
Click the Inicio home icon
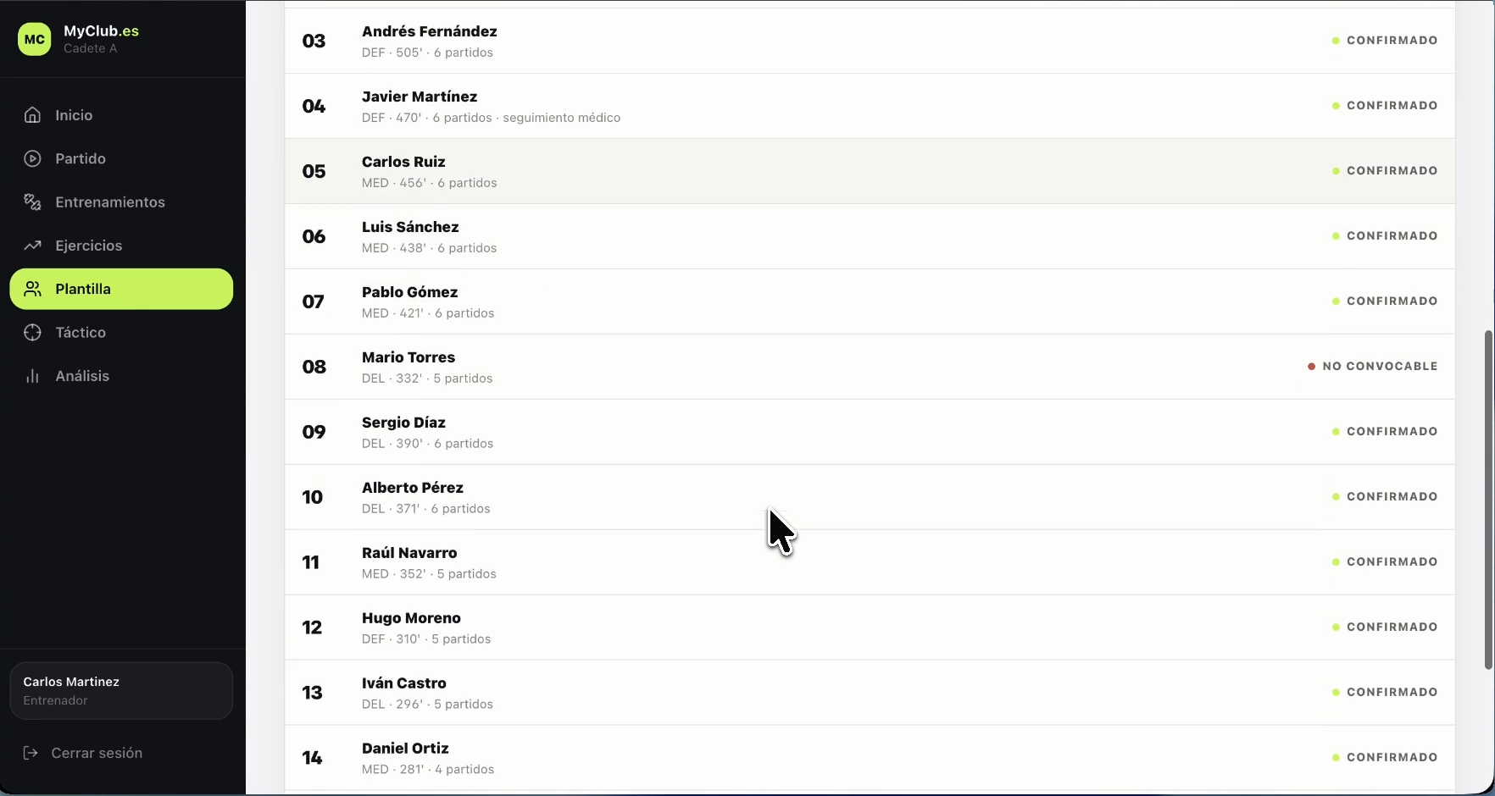click(32, 115)
